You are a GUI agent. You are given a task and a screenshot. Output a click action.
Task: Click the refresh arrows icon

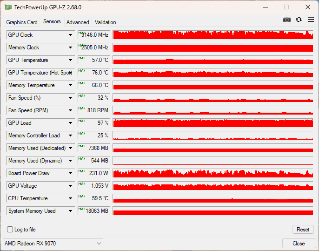point(299,20)
